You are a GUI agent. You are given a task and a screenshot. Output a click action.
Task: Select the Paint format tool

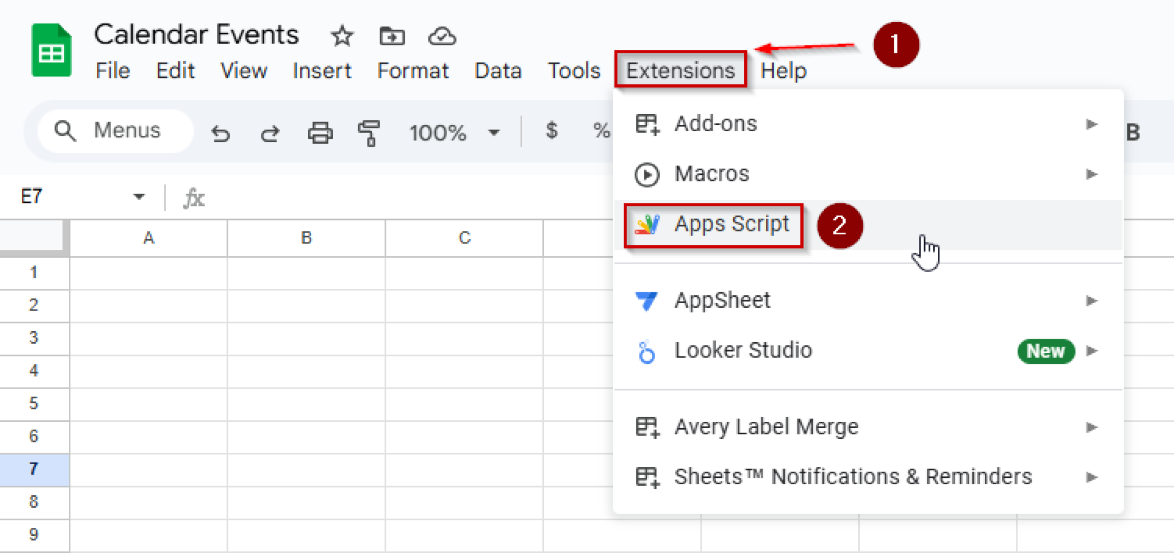[x=369, y=132]
